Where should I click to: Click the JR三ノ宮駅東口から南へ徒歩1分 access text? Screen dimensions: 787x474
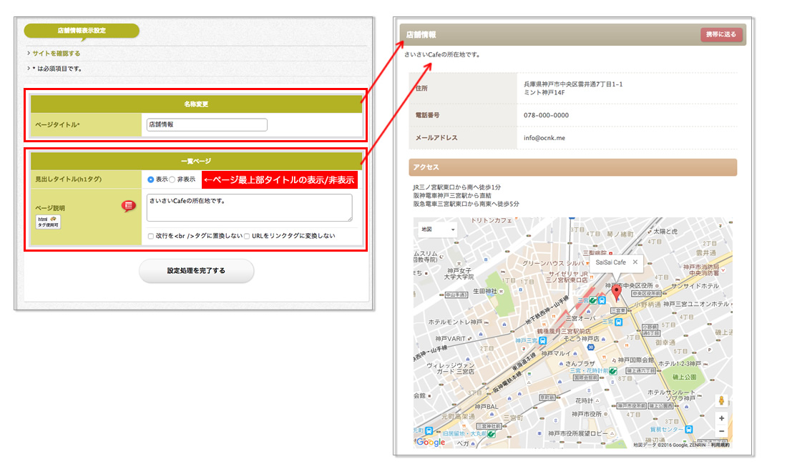[x=456, y=187]
